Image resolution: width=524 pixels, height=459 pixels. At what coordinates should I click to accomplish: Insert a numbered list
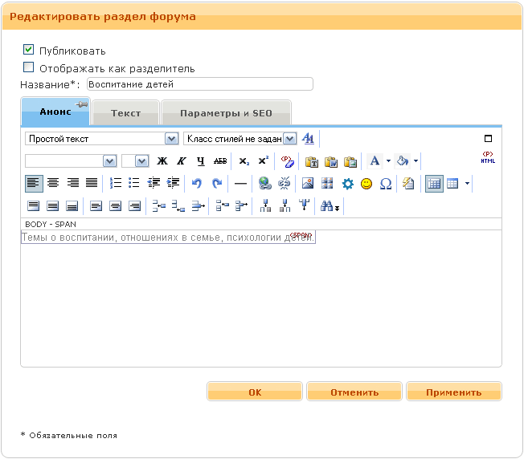[115, 184]
